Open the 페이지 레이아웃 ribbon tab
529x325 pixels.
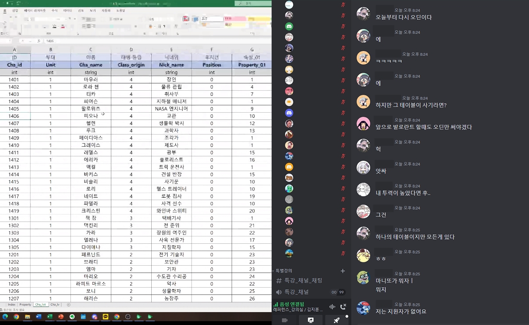(x=35, y=10)
